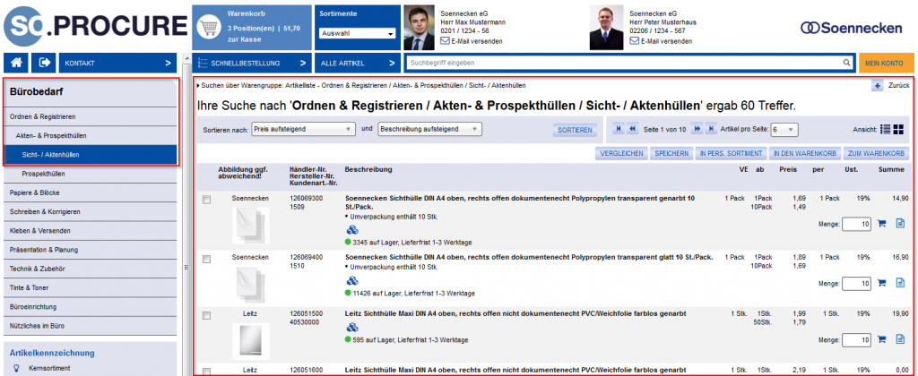Click IN DEN WARENKORB button

point(805,153)
